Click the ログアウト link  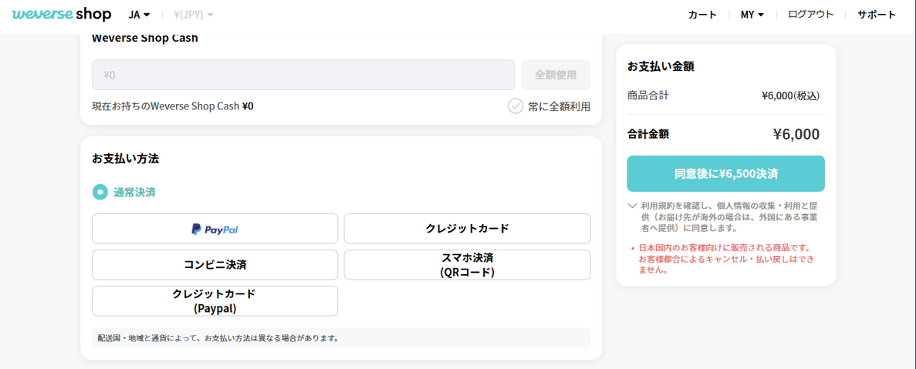tap(811, 15)
